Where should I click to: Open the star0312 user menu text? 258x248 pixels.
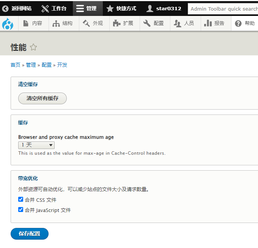pyautogui.click(x=169, y=9)
